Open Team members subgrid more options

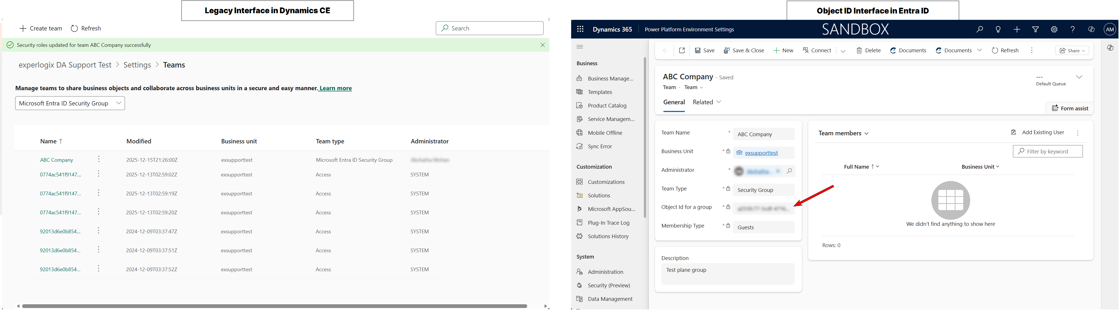tap(1078, 133)
